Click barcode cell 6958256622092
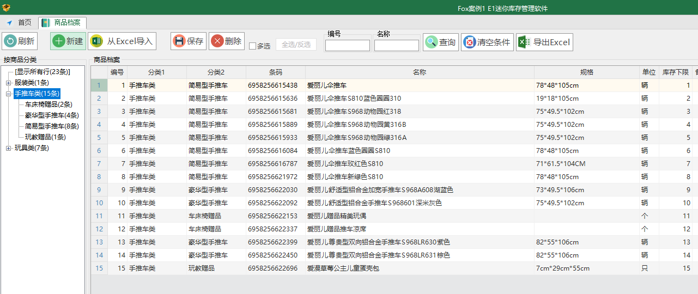698x294 pixels. coord(276,203)
